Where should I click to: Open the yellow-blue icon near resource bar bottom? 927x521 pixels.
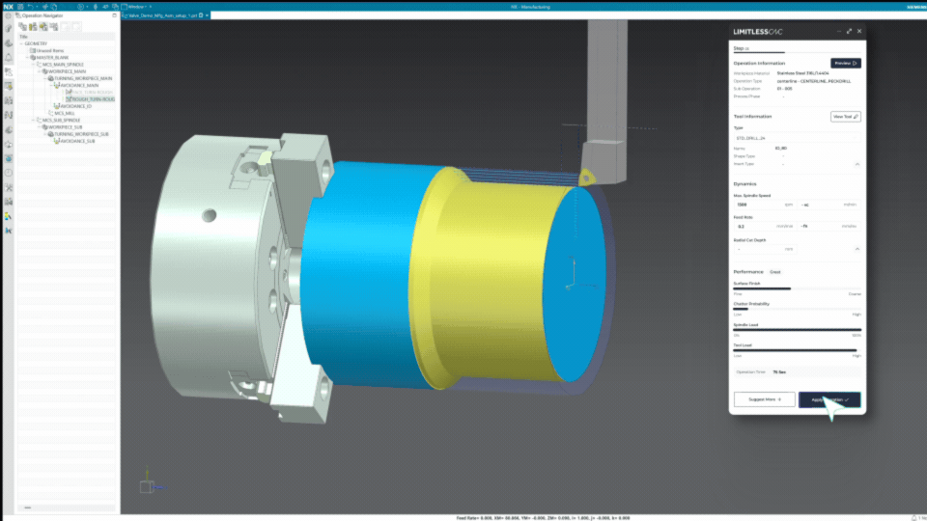9,216
